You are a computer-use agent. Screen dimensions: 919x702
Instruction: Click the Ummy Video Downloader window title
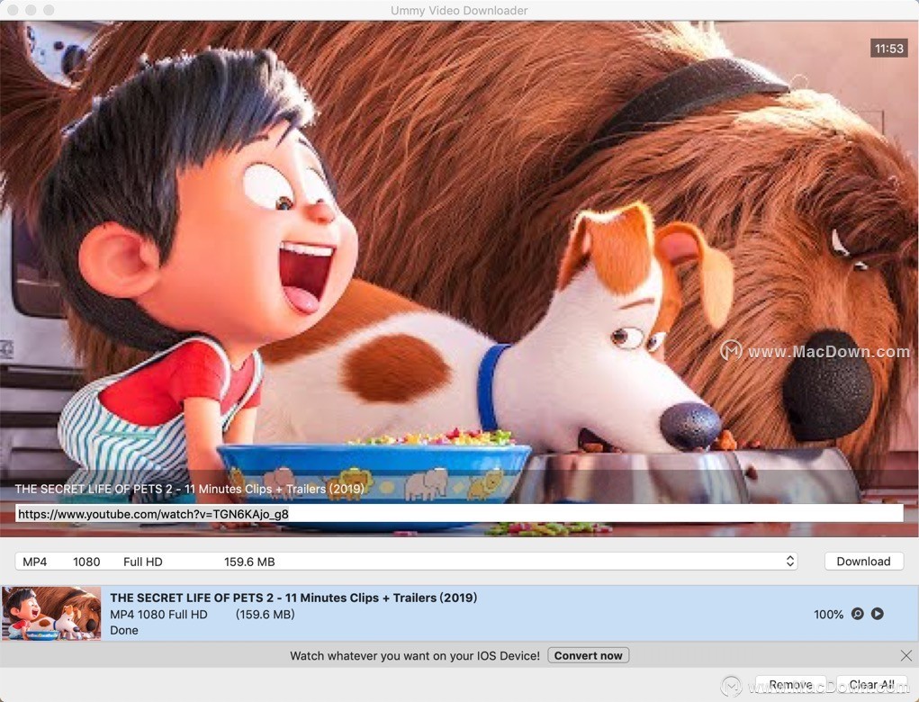tap(459, 11)
